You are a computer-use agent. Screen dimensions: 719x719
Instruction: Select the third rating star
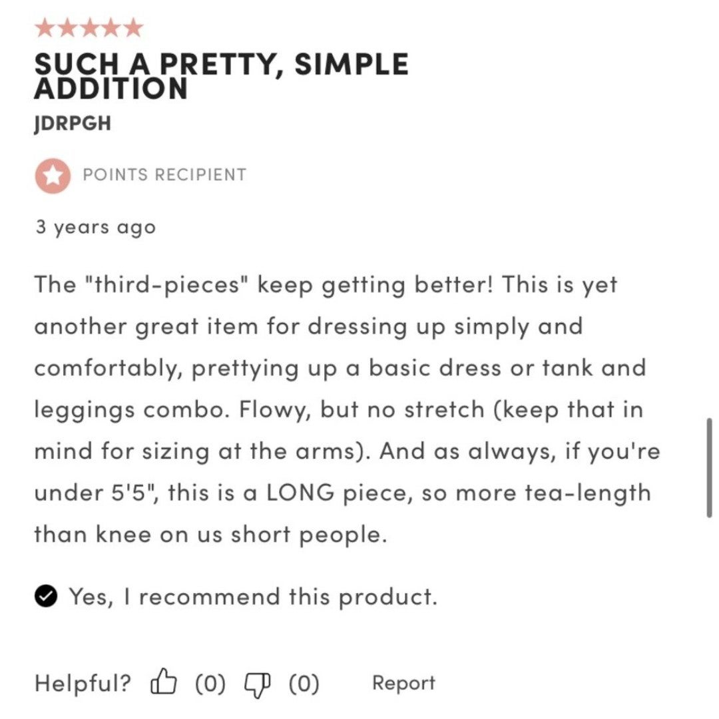[x=89, y=27]
